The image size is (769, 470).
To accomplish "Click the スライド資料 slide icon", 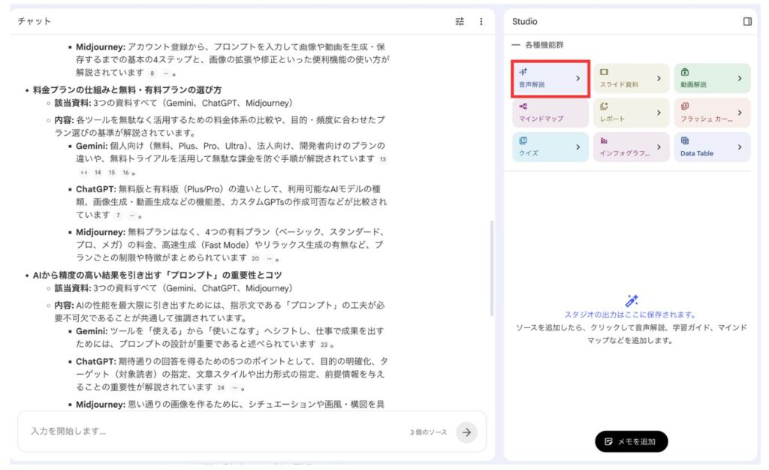I will [604, 72].
